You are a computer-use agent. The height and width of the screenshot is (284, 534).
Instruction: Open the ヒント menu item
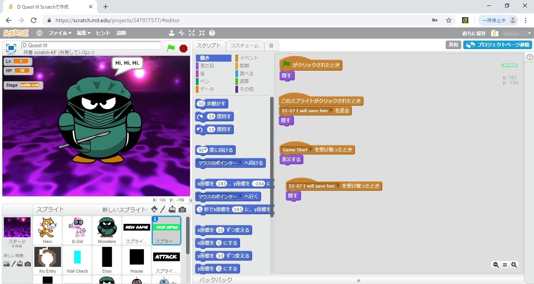pos(103,33)
